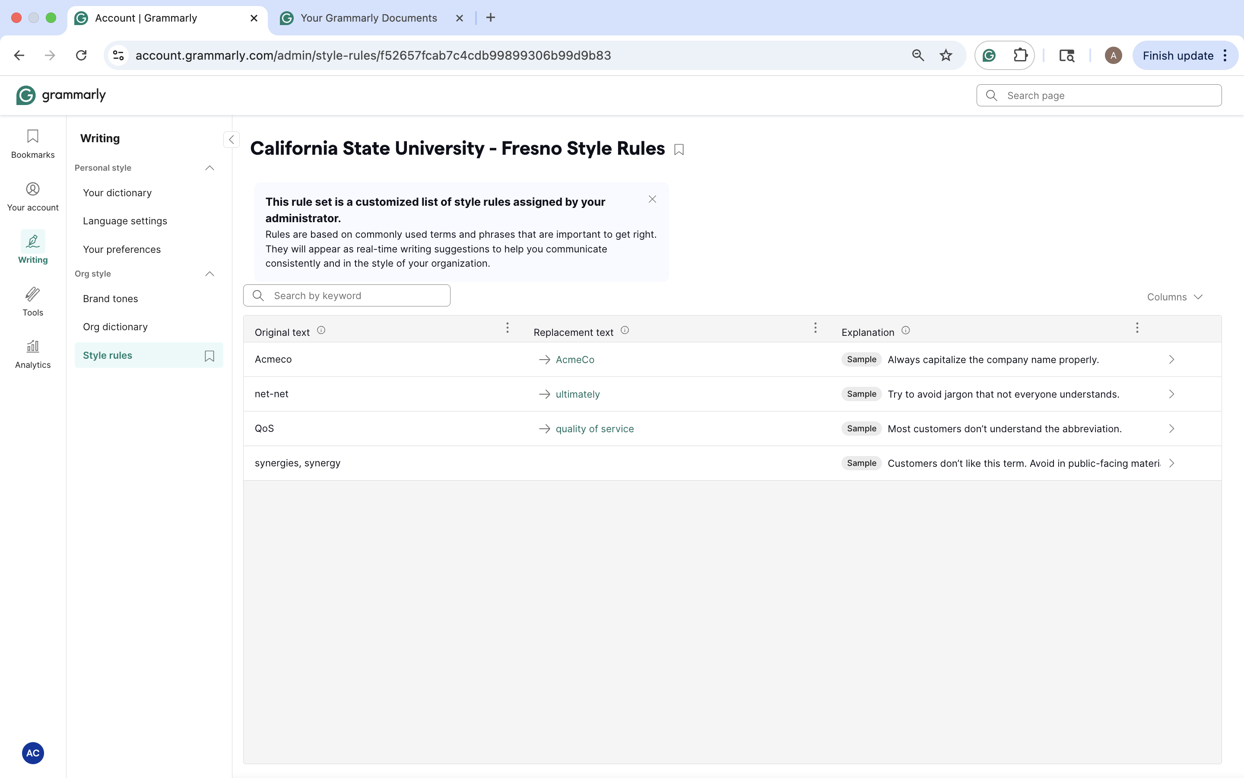Toggle bookmark next to the page title
The height and width of the screenshot is (778, 1244).
tap(679, 150)
